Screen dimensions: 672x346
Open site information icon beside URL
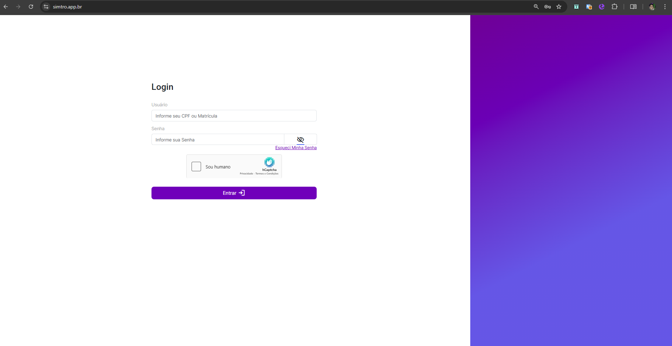(x=46, y=7)
